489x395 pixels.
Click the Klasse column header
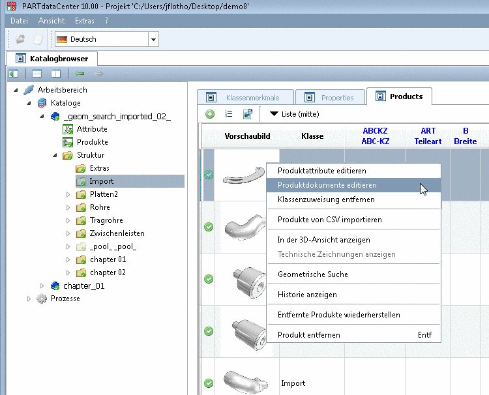pyautogui.click(x=312, y=136)
